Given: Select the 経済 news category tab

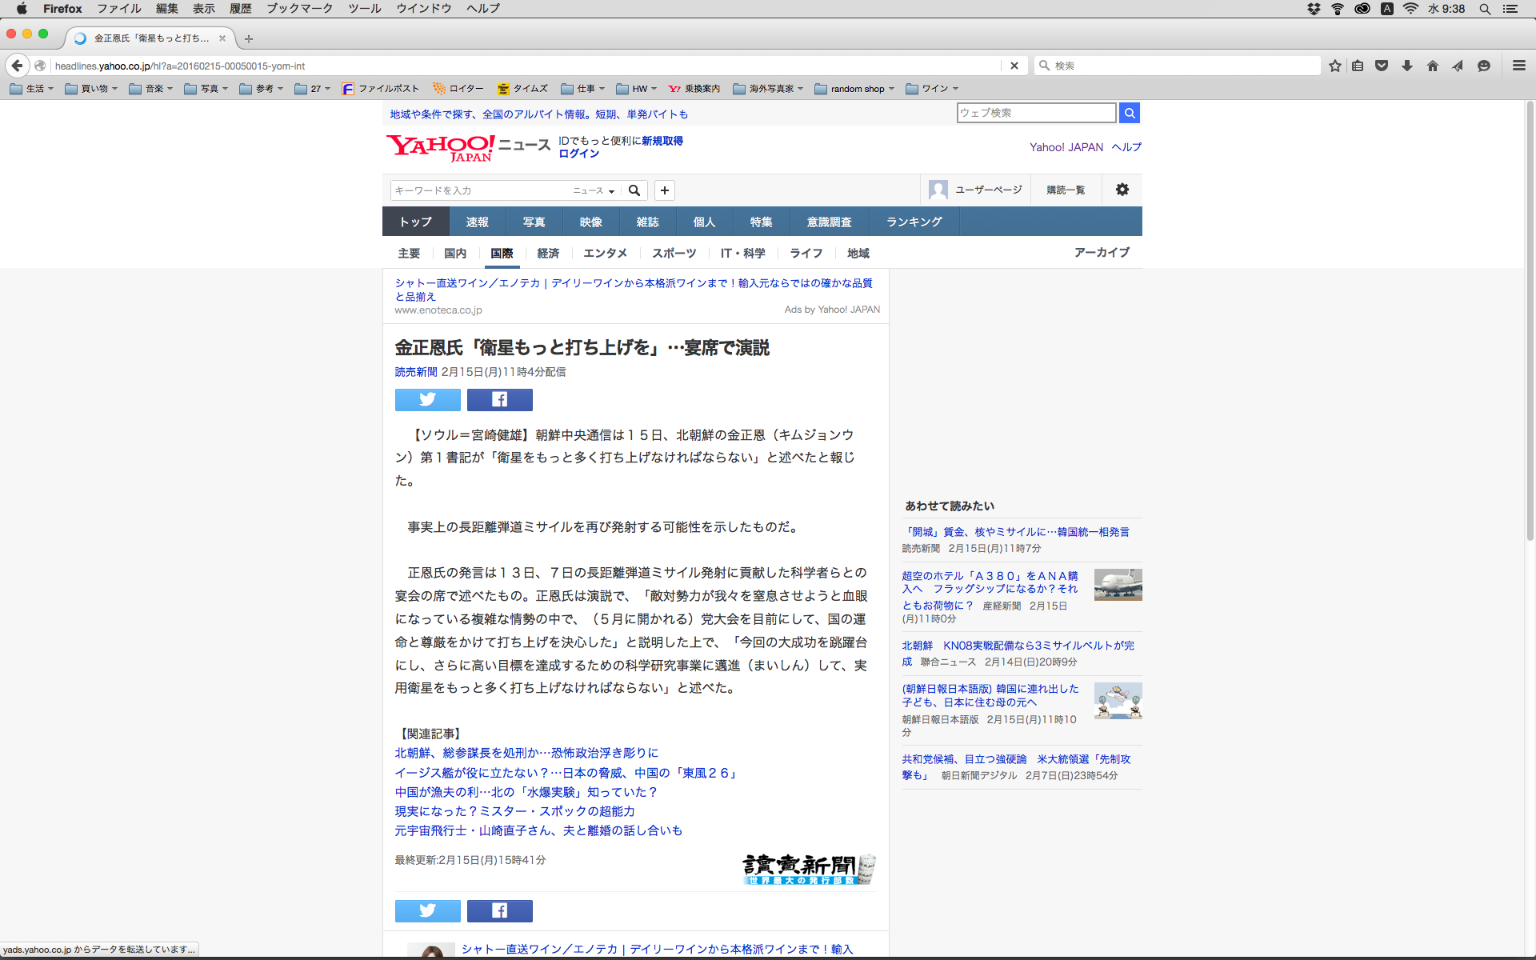Looking at the screenshot, I should coord(548,253).
